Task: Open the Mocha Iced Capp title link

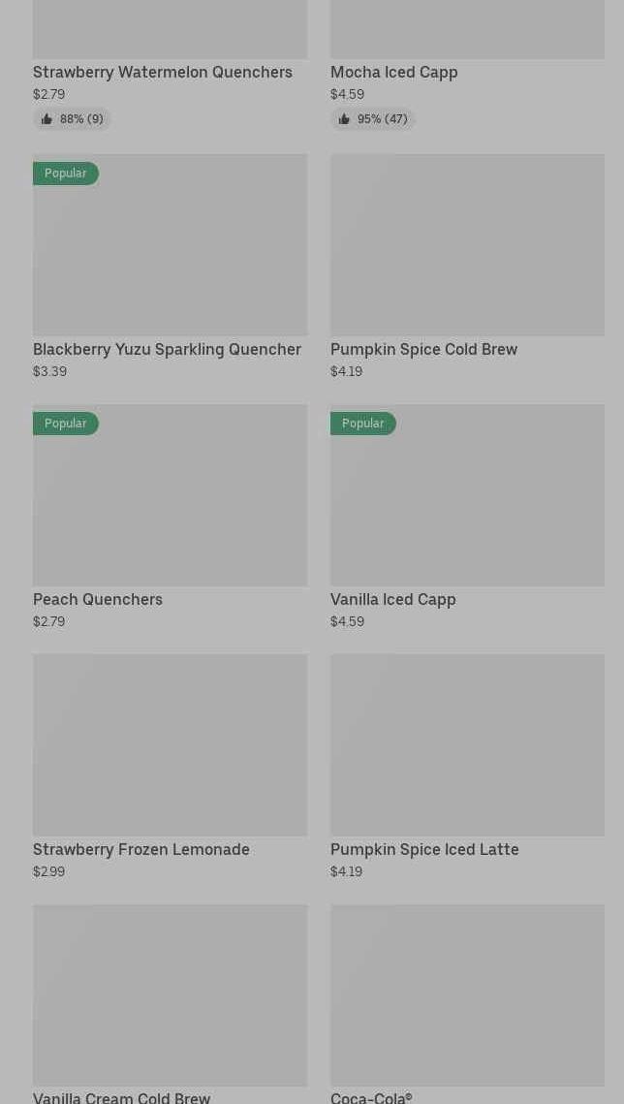Action: 394,72
